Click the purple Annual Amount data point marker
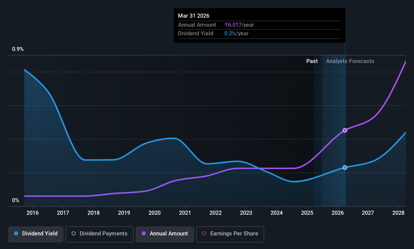Screen dimensions: 414x249 point(345,130)
